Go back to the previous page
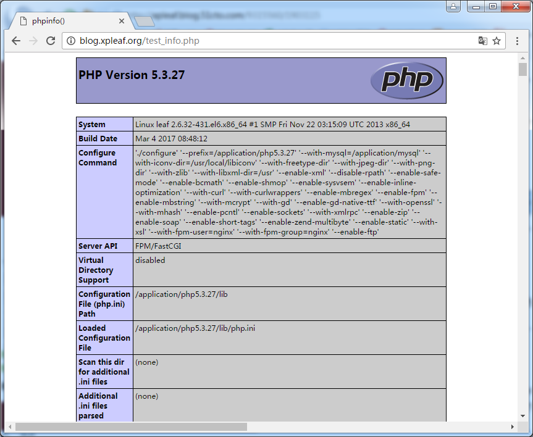 coord(16,41)
